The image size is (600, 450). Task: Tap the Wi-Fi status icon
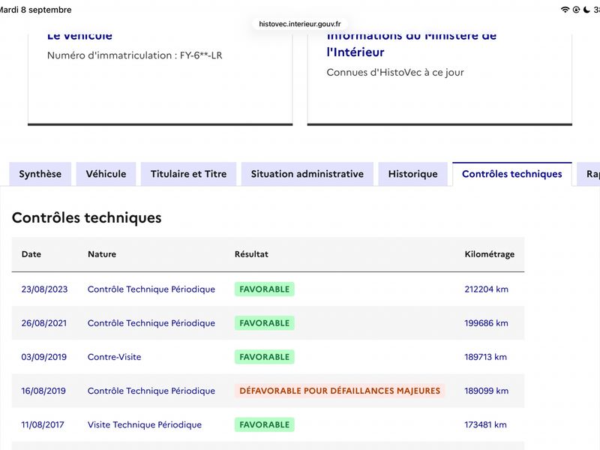click(x=565, y=10)
